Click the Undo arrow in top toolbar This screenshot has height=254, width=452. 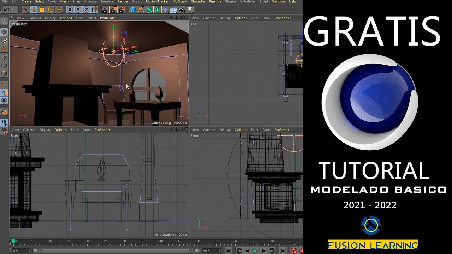[x=6, y=10]
